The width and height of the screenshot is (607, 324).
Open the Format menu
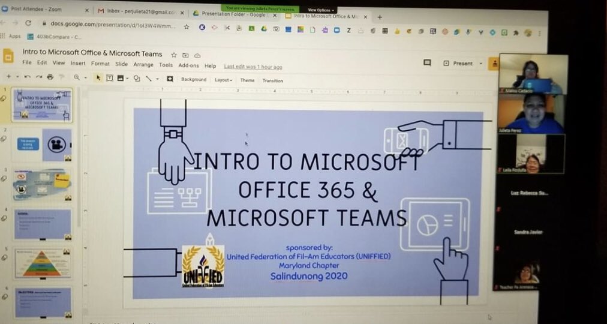(x=100, y=64)
